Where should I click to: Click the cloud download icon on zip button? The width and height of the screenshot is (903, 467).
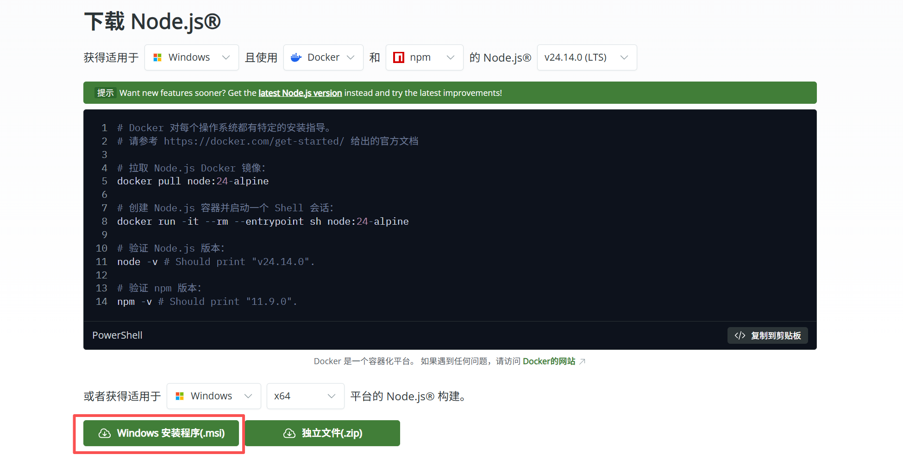(x=289, y=433)
